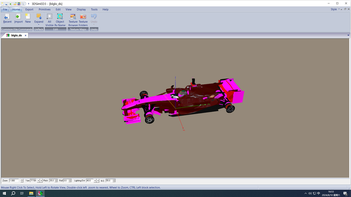Click quick access Recent icon in title bar
The width and height of the screenshot is (351, 197).
6,4
